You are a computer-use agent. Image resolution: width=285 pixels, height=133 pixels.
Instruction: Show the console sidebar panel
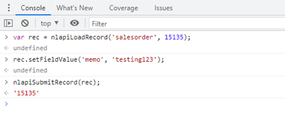8,23
